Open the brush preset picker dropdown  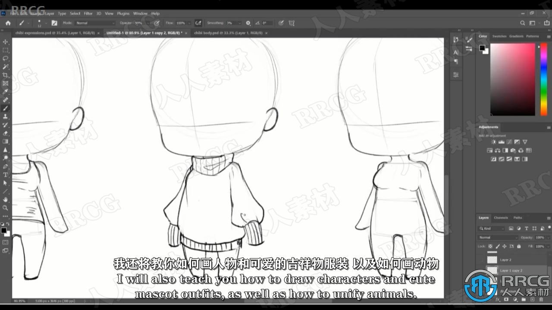tap(46, 23)
